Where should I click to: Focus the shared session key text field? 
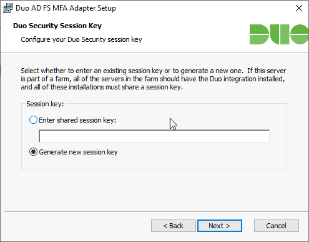coord(154,136)
